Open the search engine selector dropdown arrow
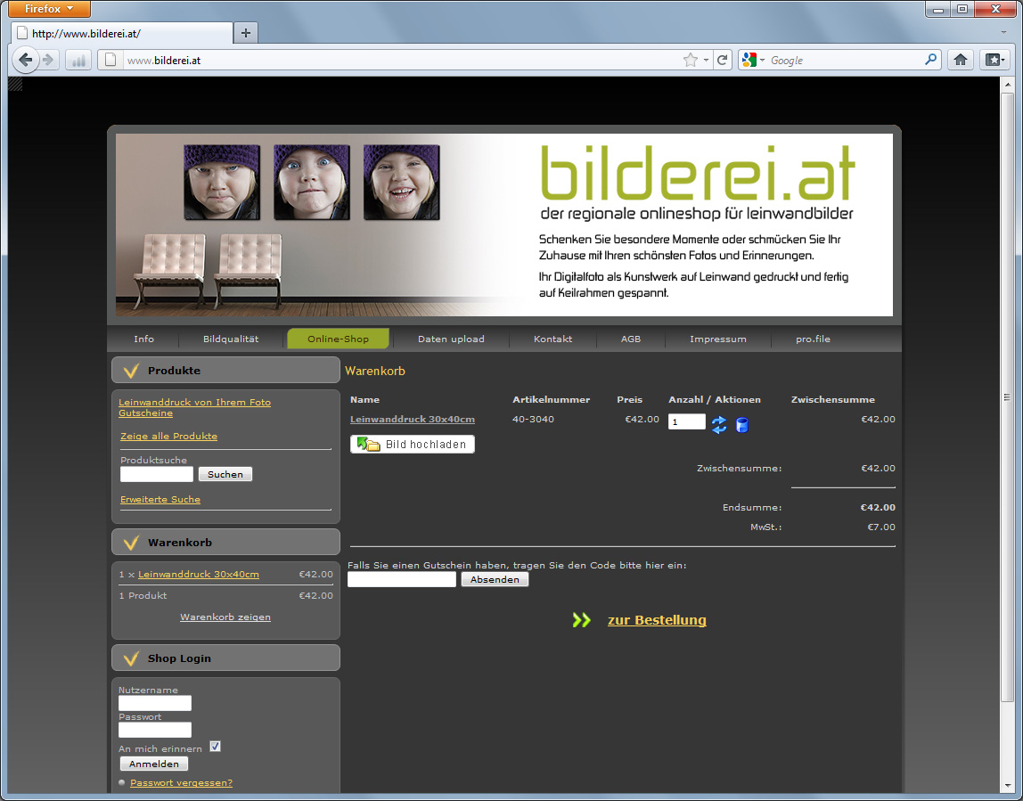 (762, 61)
